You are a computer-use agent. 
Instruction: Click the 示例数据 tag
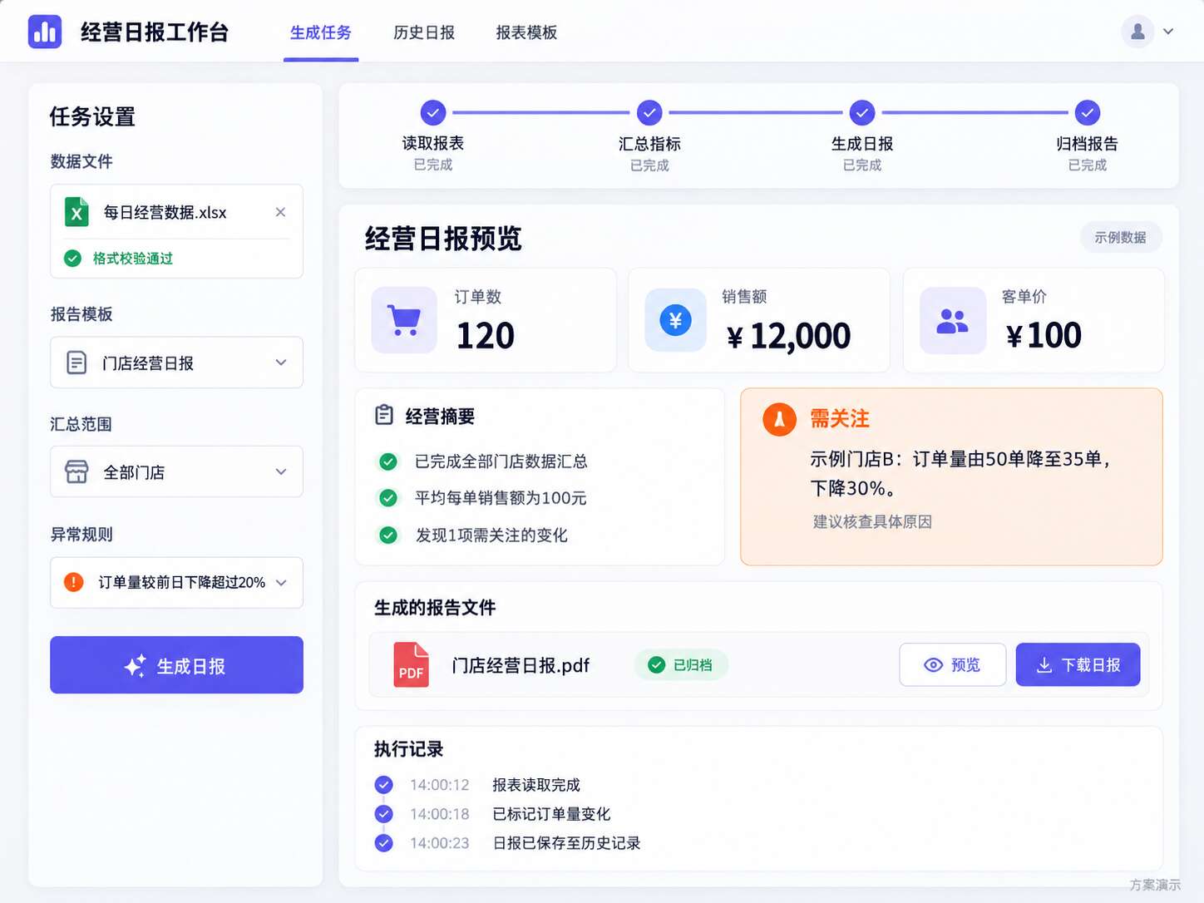[1121, 237]
